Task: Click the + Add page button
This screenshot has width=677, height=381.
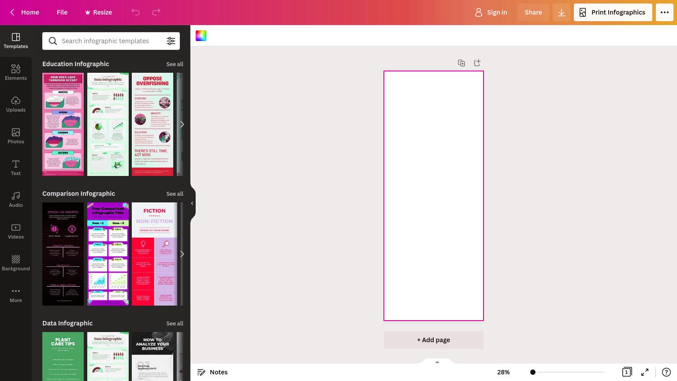Action: click(x=434, y=340)
